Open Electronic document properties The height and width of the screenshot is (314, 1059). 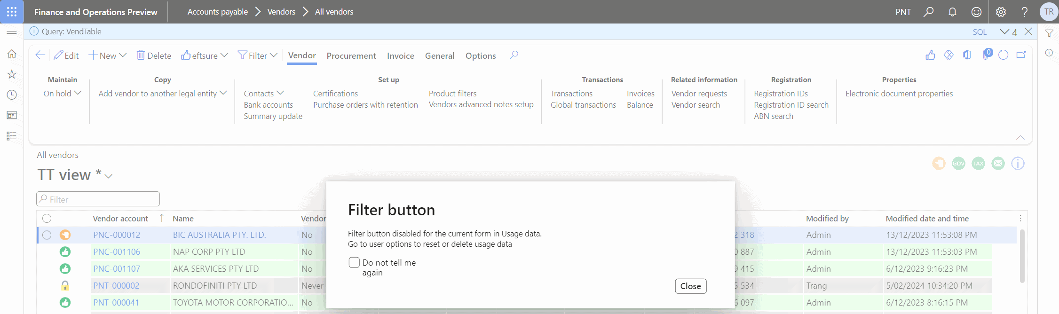click(x=899, y=94)
